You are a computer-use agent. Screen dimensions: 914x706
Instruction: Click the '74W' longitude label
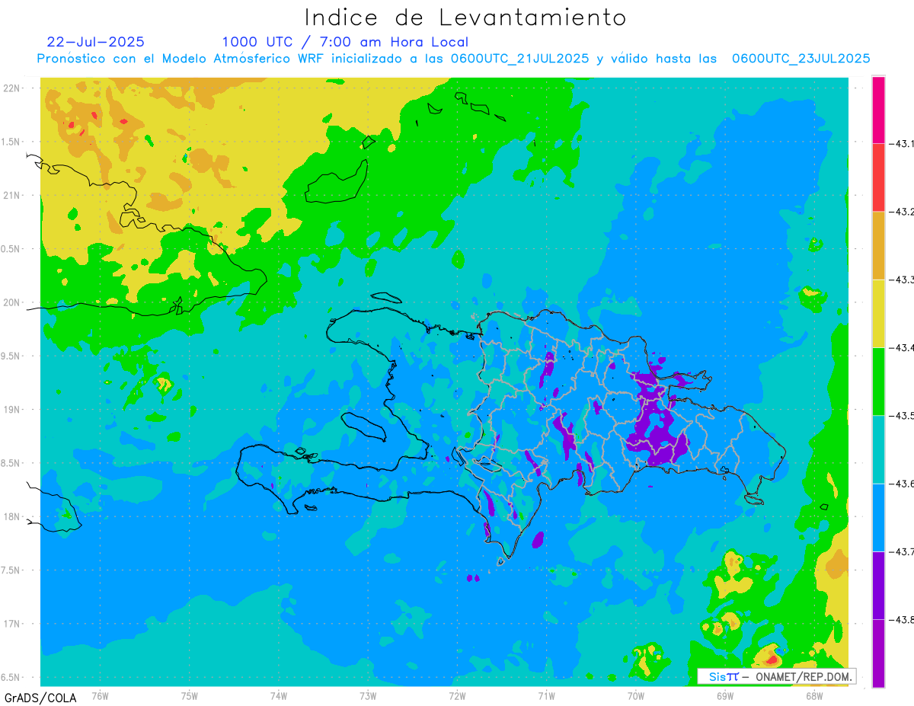click(278, 695)
